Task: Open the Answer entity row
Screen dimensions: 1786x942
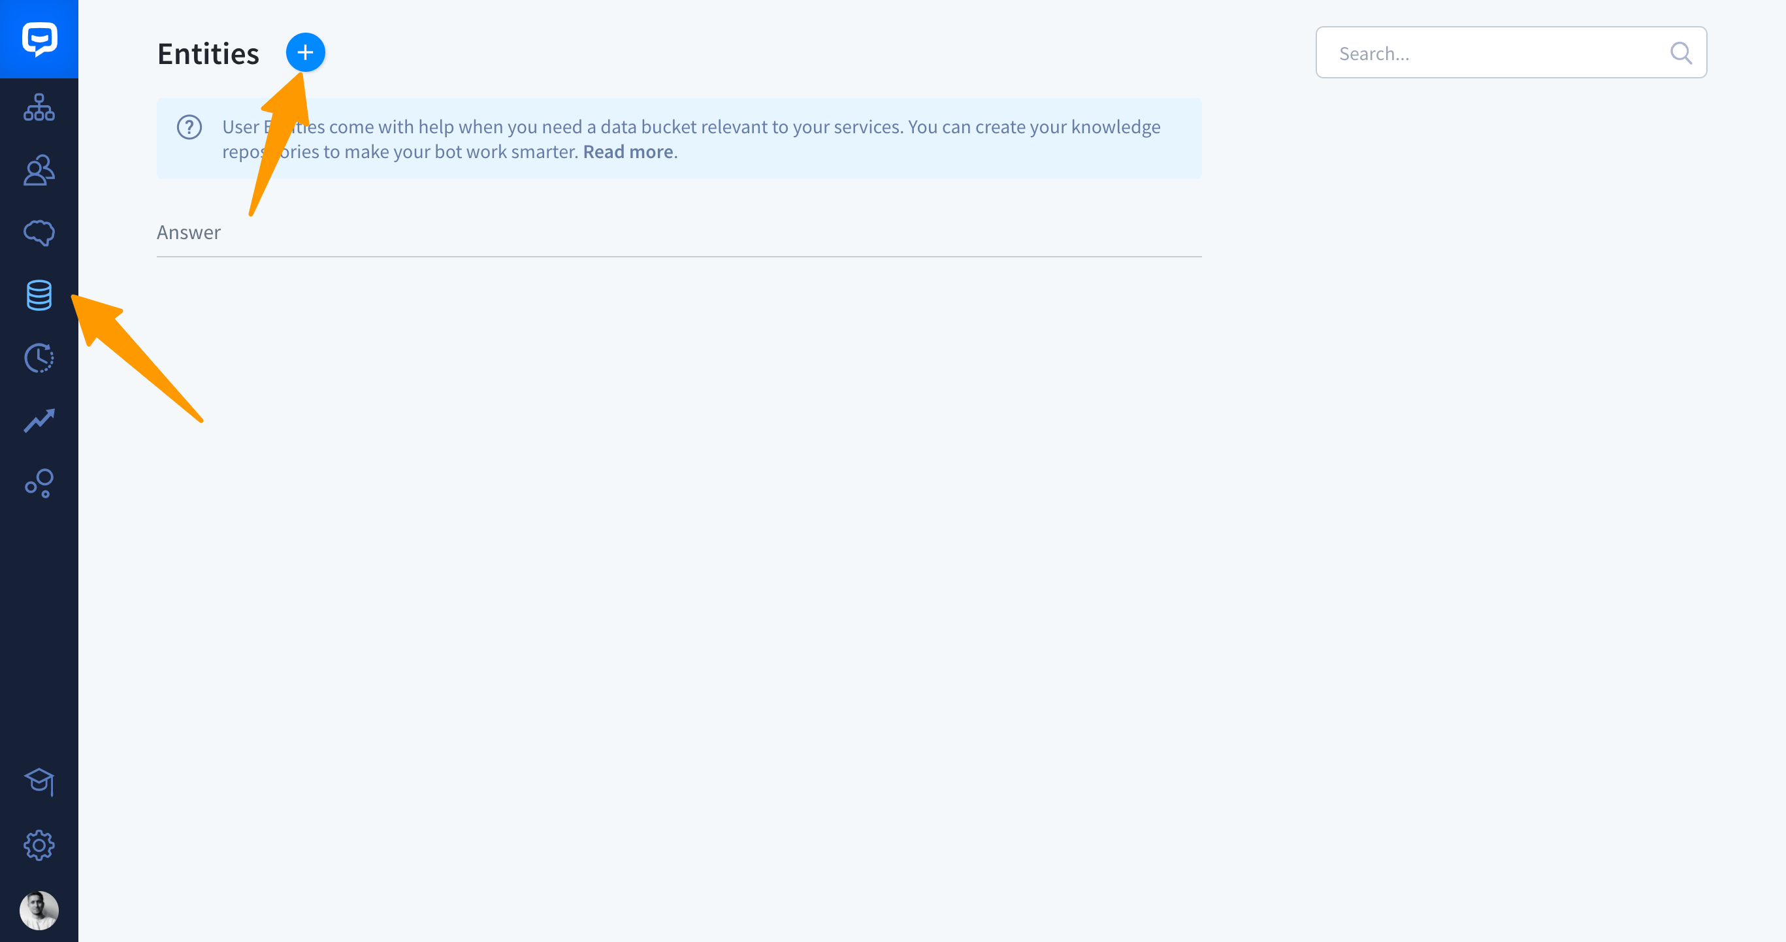Action: pyautogui.click(x=679, y=232)
